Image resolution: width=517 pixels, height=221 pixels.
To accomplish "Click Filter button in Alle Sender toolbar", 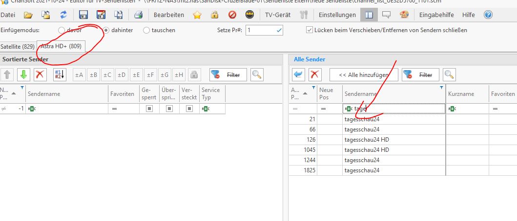I will (420, 74).
